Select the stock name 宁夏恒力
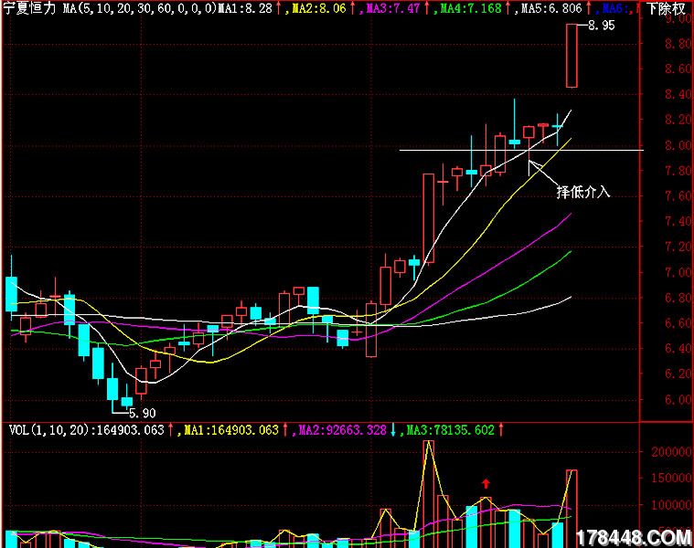Screen dimensions: 694x548 click(29, 8)
